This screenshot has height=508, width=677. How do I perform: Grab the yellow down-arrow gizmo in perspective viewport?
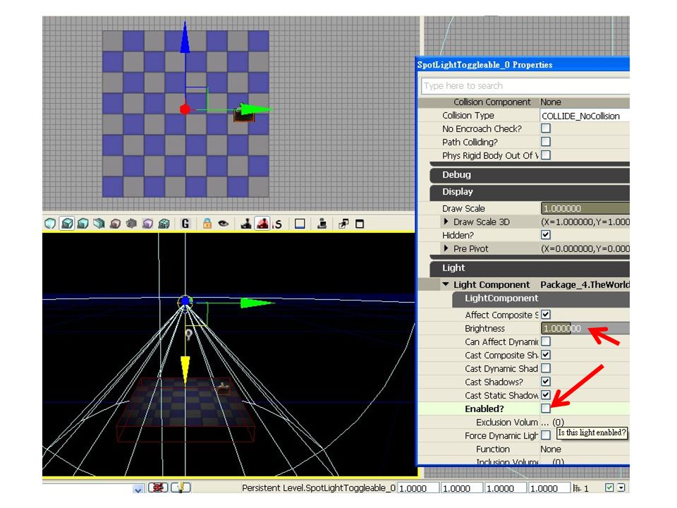pos(185,370)
